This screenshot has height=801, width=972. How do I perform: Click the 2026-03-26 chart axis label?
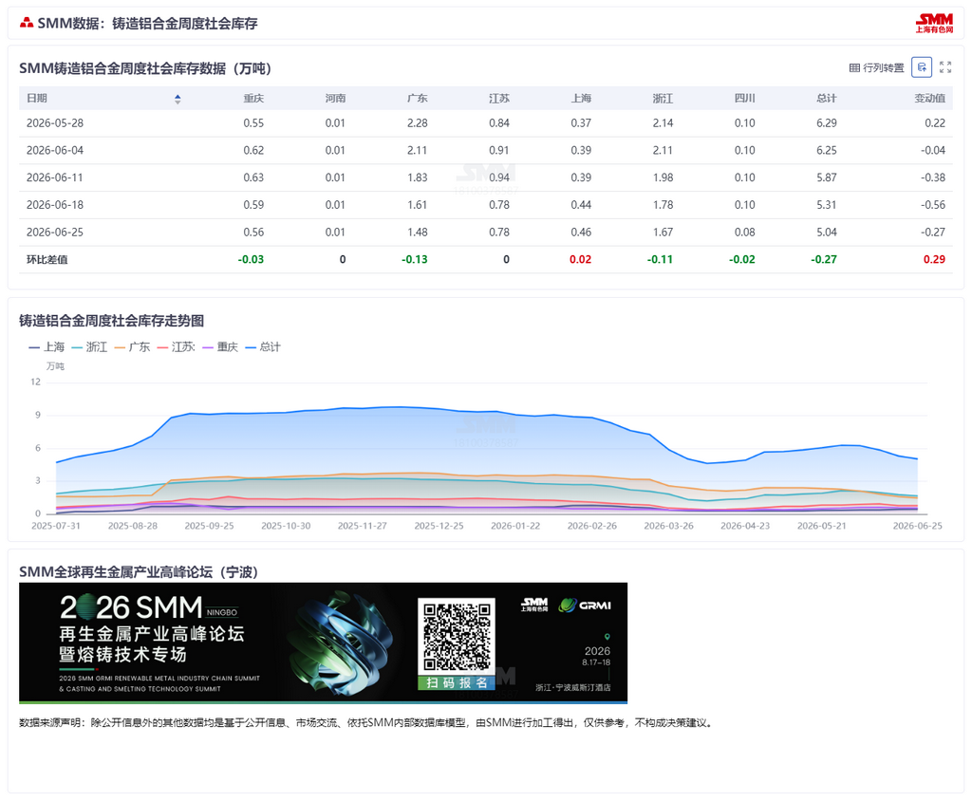coord(668,526)
